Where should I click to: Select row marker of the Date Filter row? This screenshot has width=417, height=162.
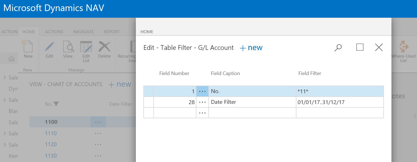point(149,102)
